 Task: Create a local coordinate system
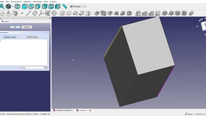[x=41, y=13]
